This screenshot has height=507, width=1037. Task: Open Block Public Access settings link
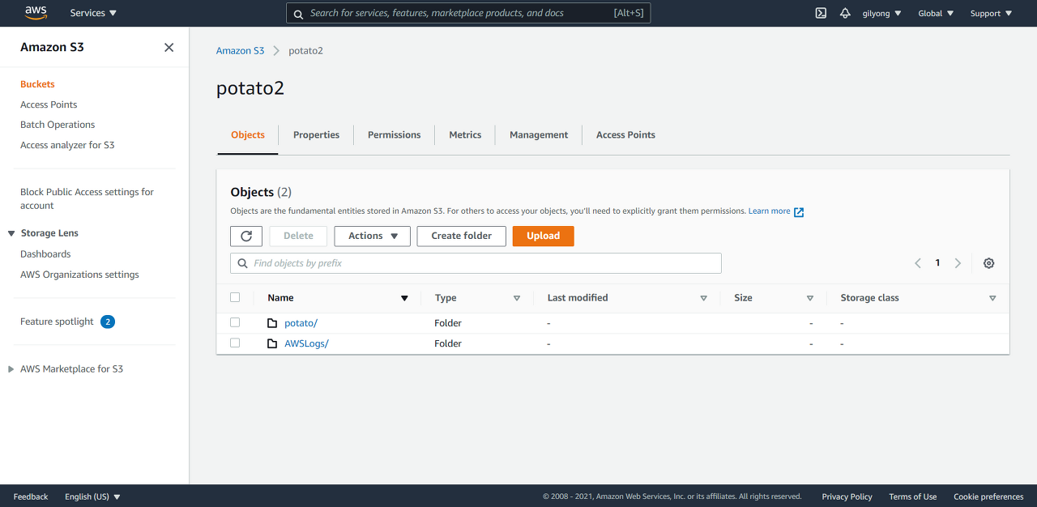point(87,198)
